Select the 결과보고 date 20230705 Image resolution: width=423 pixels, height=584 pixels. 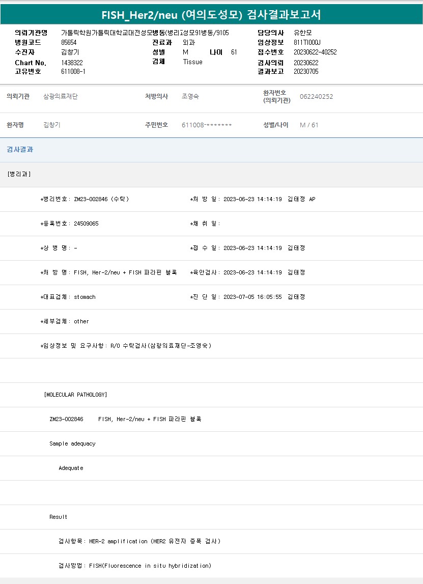[x=306, y=72]
